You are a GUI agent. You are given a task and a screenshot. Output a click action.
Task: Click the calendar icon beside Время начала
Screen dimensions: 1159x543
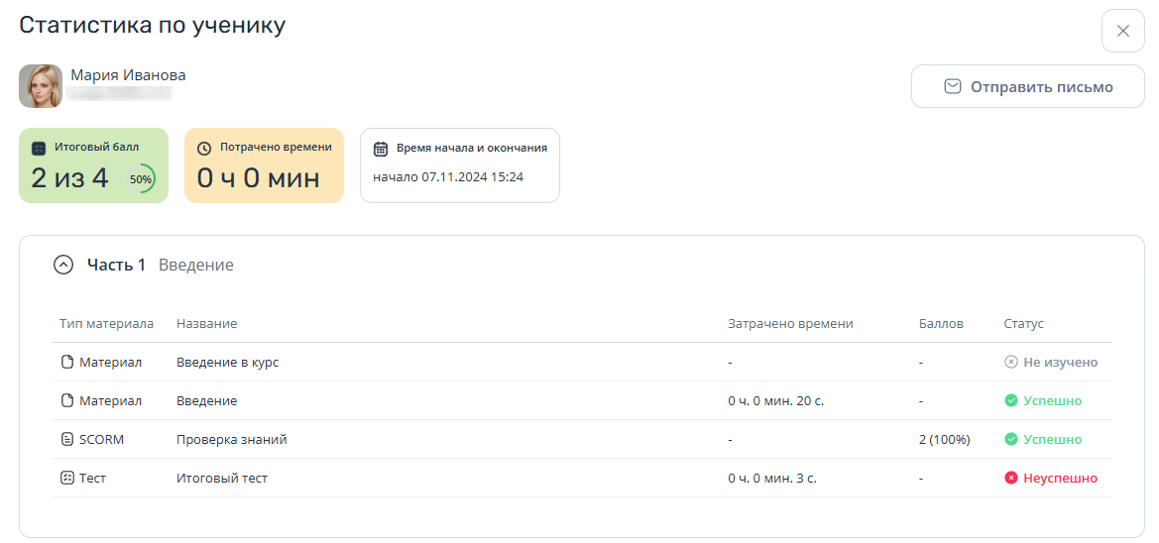[x=381, y=149]
